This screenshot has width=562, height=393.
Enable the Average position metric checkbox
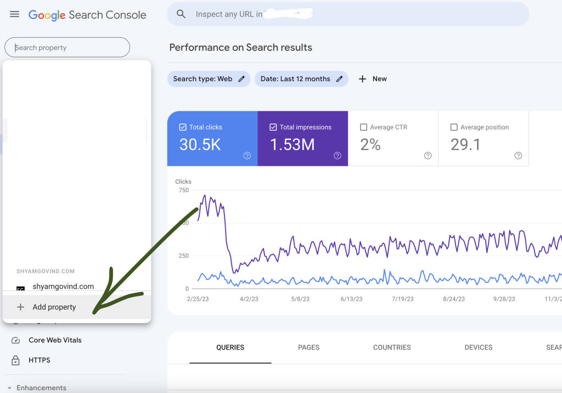point(453,127)
